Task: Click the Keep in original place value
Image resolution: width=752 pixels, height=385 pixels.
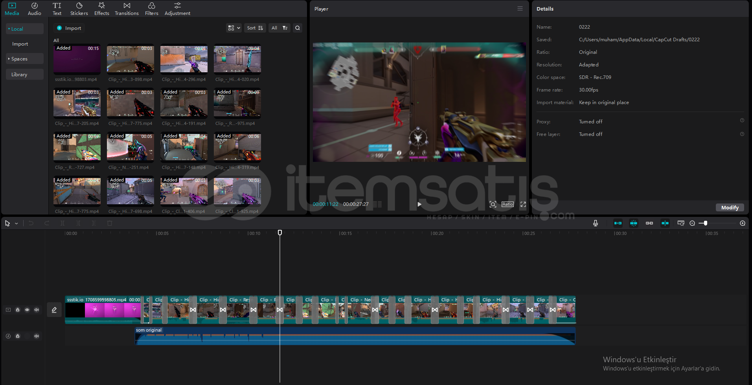Action: point(604,102)
